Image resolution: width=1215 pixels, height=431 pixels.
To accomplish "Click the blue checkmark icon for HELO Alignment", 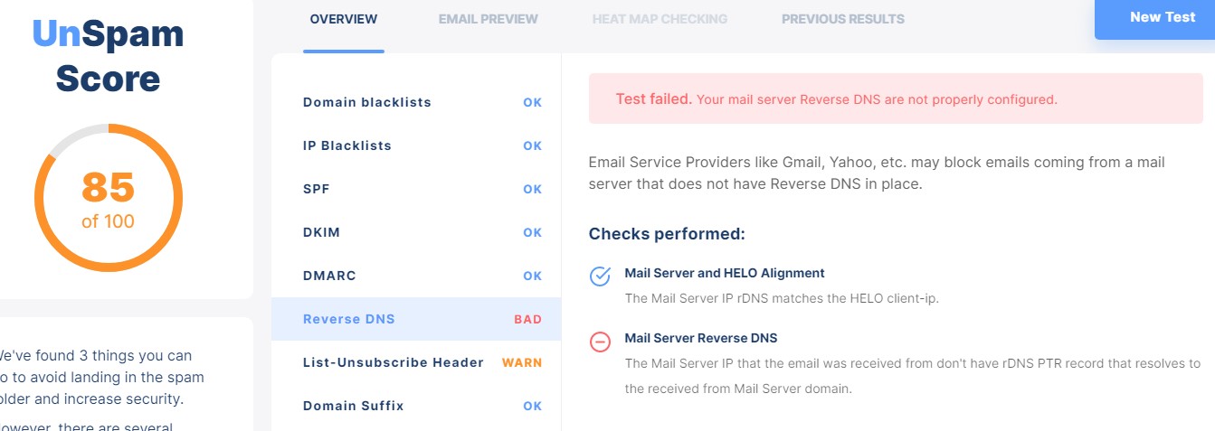I will pyautogui.click(x=600, y=276).
